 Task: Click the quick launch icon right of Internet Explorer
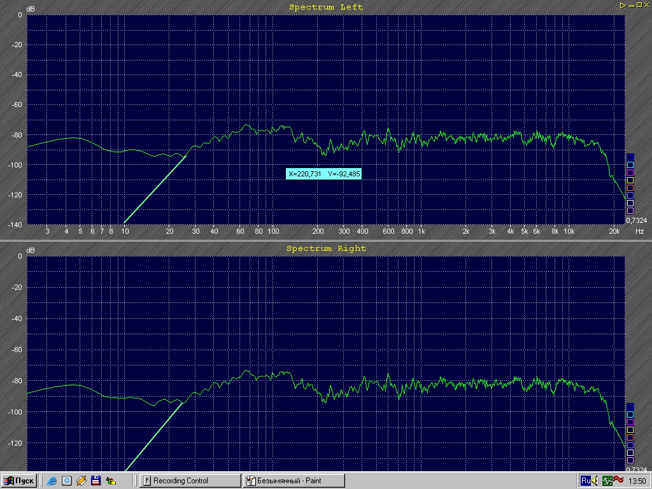[66, 480]
